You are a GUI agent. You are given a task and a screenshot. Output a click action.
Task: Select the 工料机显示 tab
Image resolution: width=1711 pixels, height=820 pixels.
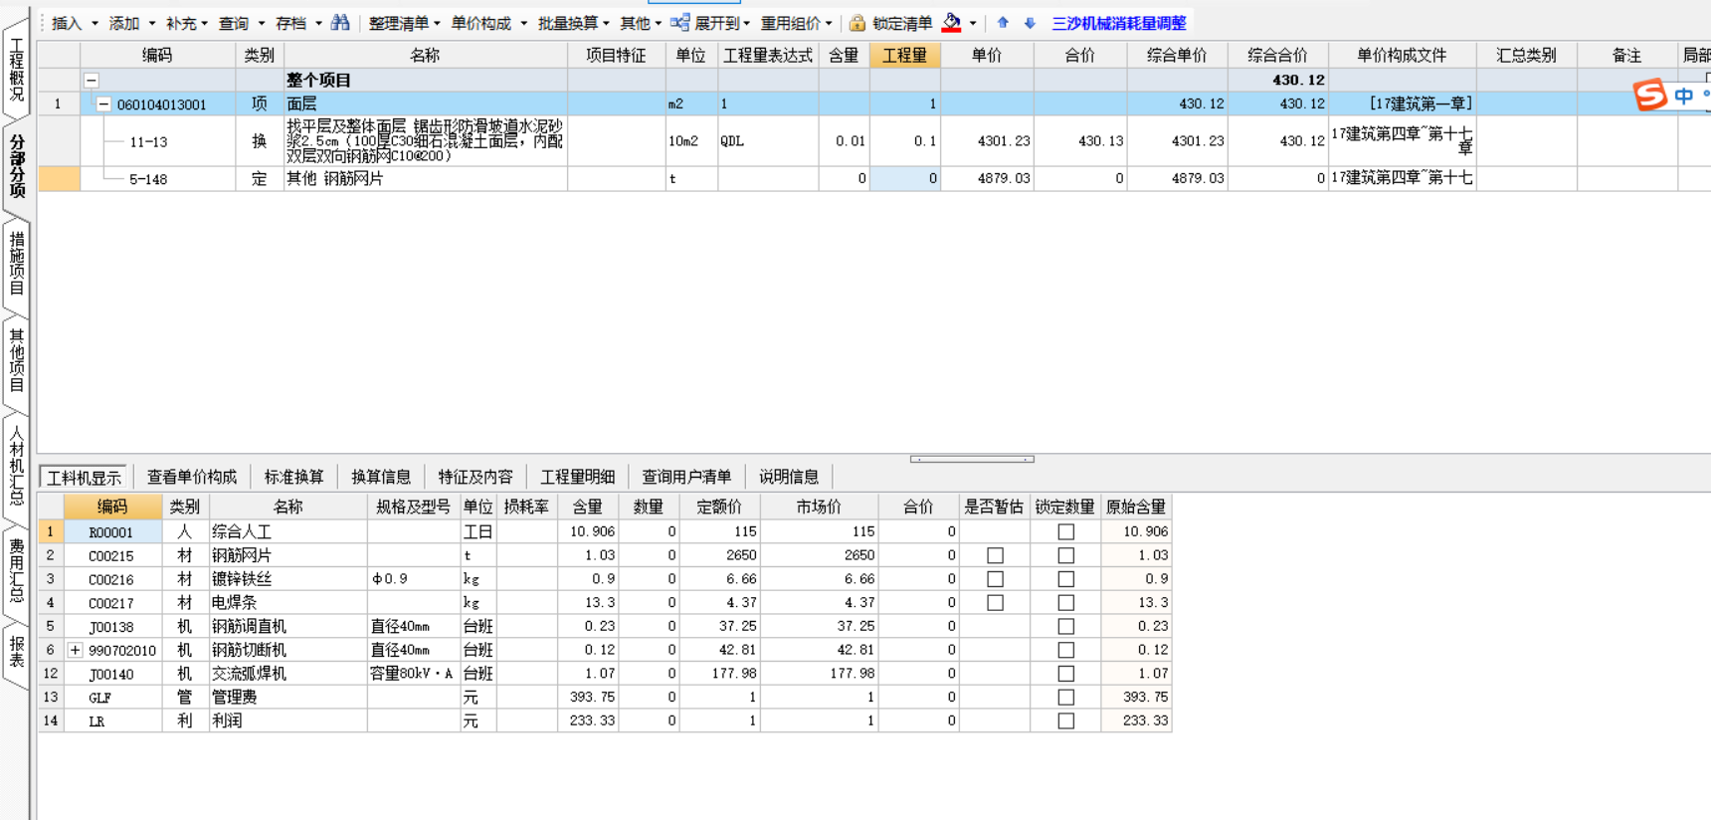85,478
